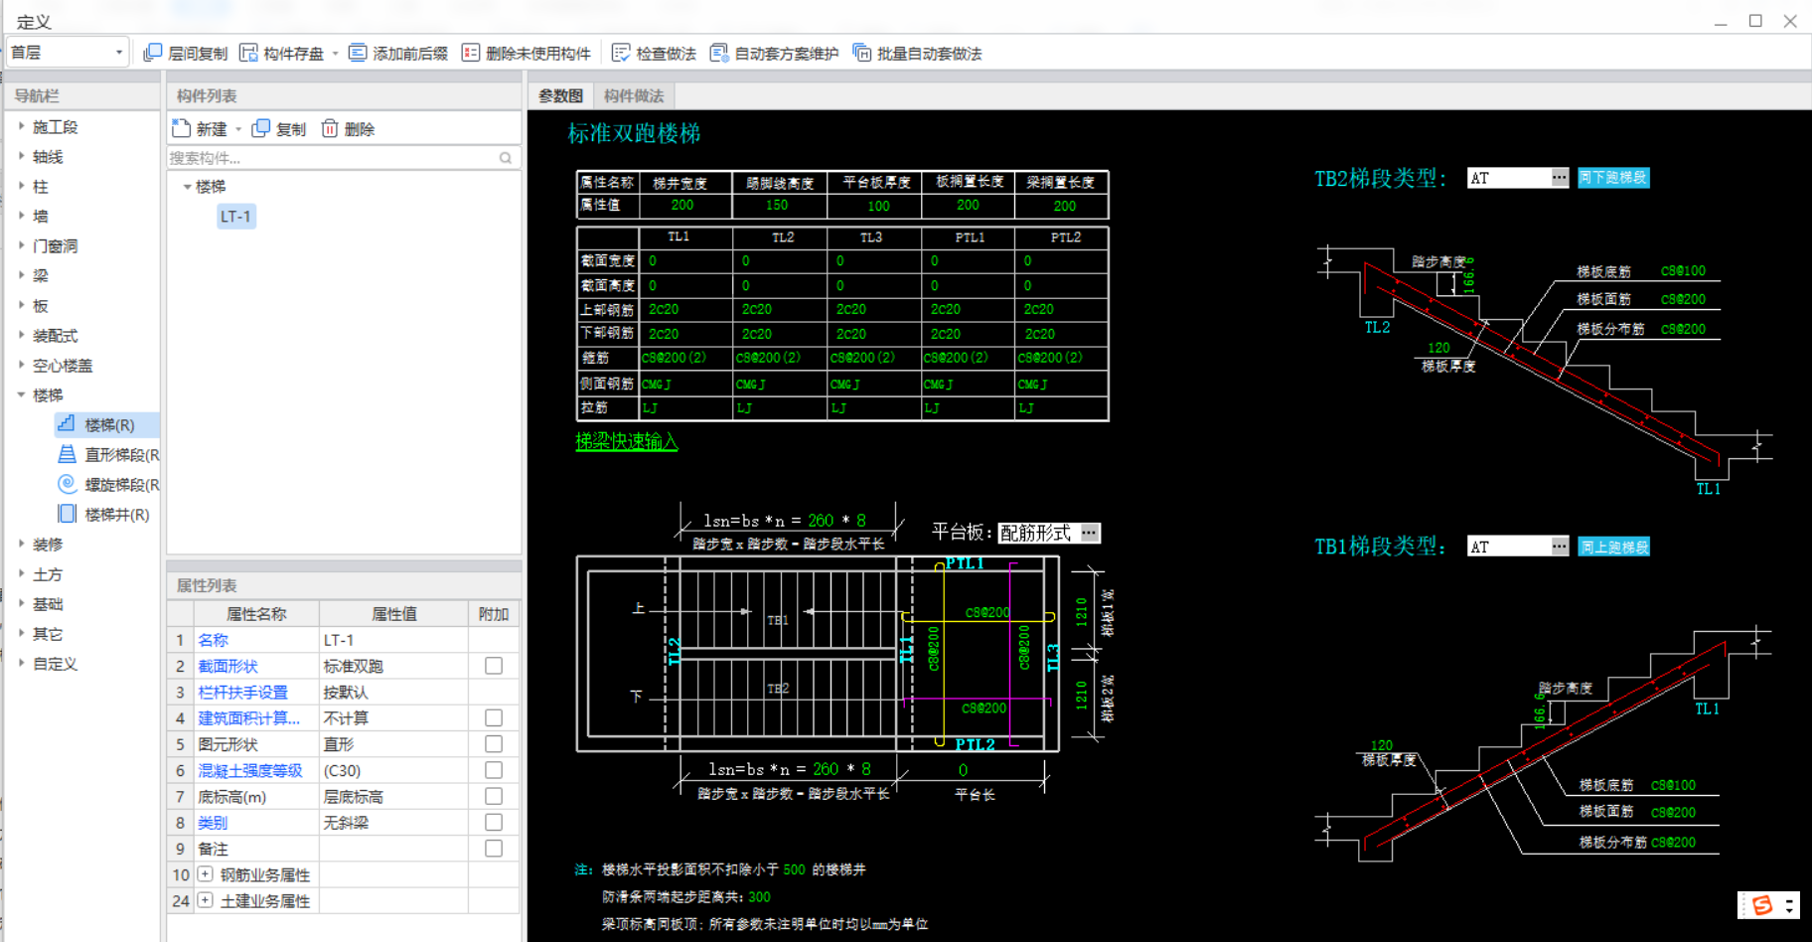Click the 构件存盘 toolbar icon
Image resolution: width=1812 pixels, height=942 pixels.
point(248,53)
